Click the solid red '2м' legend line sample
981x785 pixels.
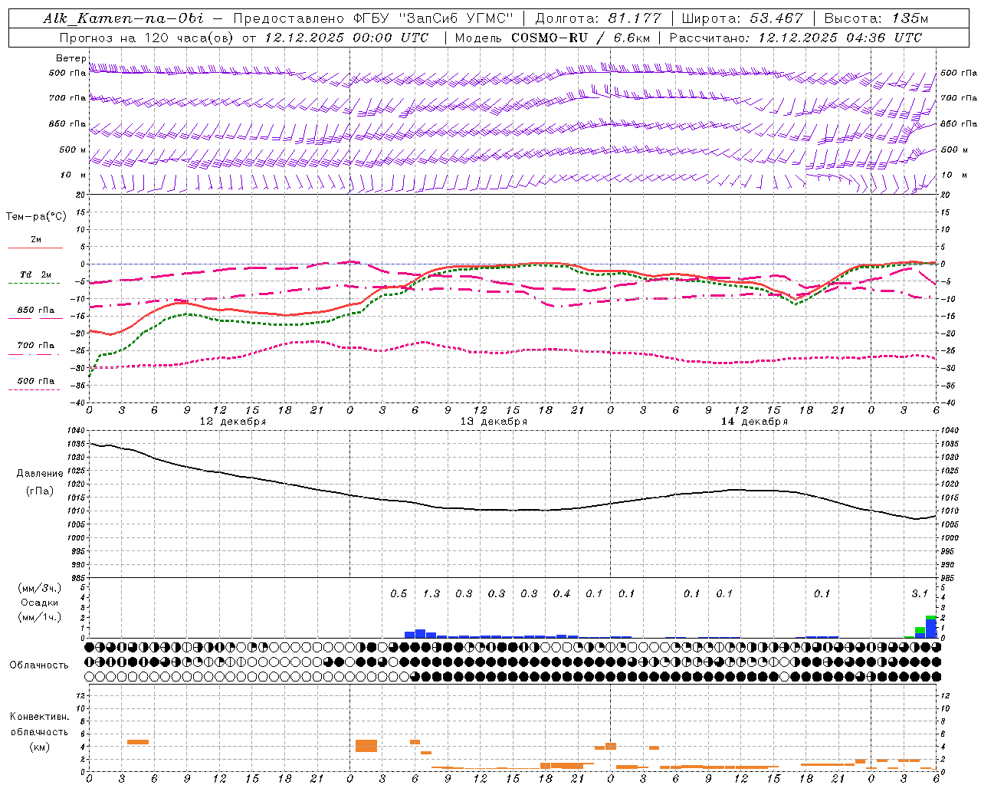[35, 248]
